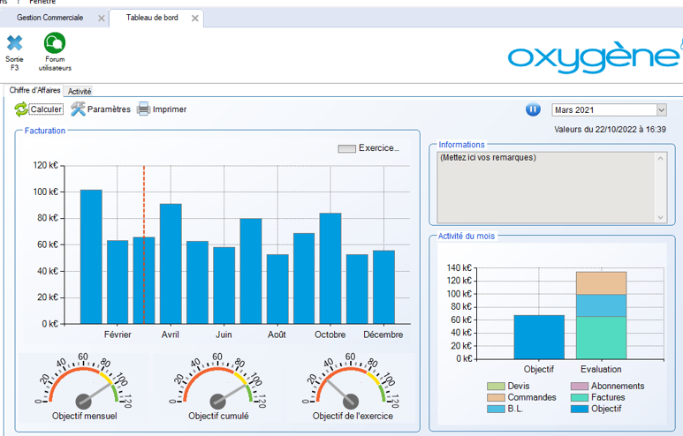Expand the Mars 2021 period dropdown

tap(661, 110)
